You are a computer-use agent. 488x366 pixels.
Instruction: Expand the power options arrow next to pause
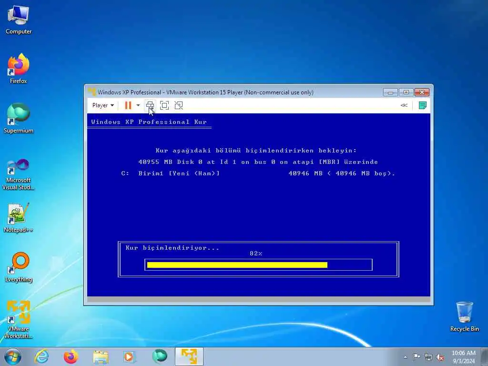click(x=138, y=105)
